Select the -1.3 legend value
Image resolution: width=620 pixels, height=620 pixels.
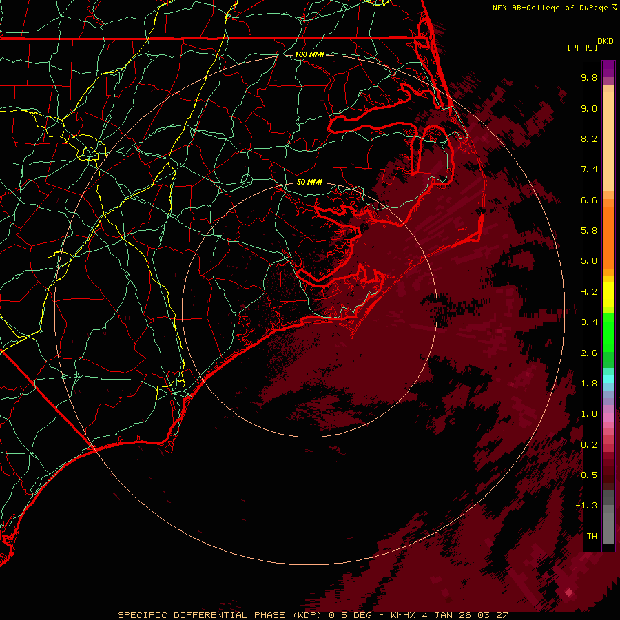pos(586,506)
